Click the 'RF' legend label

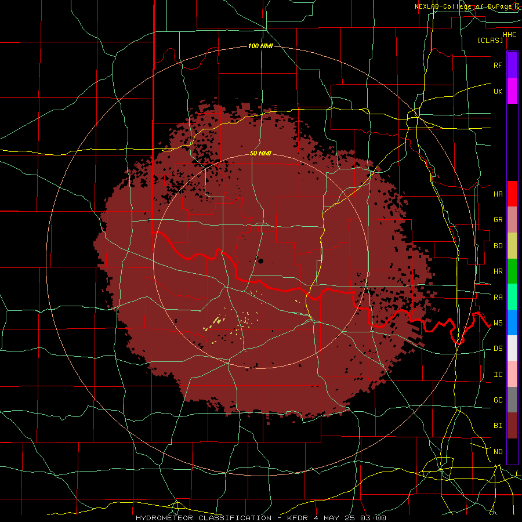(x=498, y=65)
